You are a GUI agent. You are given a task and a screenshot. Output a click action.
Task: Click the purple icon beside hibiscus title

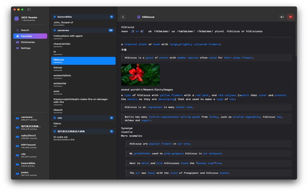pos(139,17)
